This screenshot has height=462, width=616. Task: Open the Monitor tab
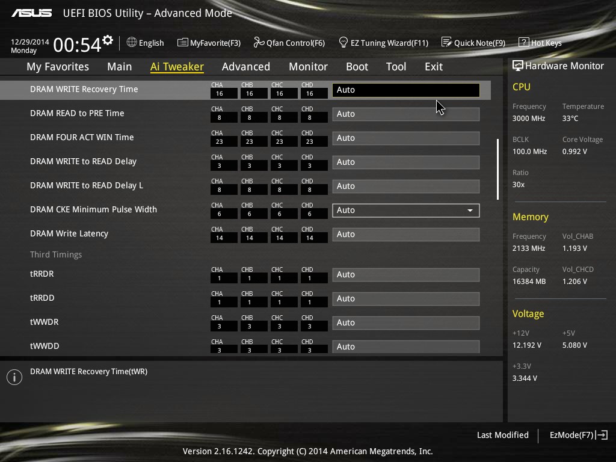[308, 66]
